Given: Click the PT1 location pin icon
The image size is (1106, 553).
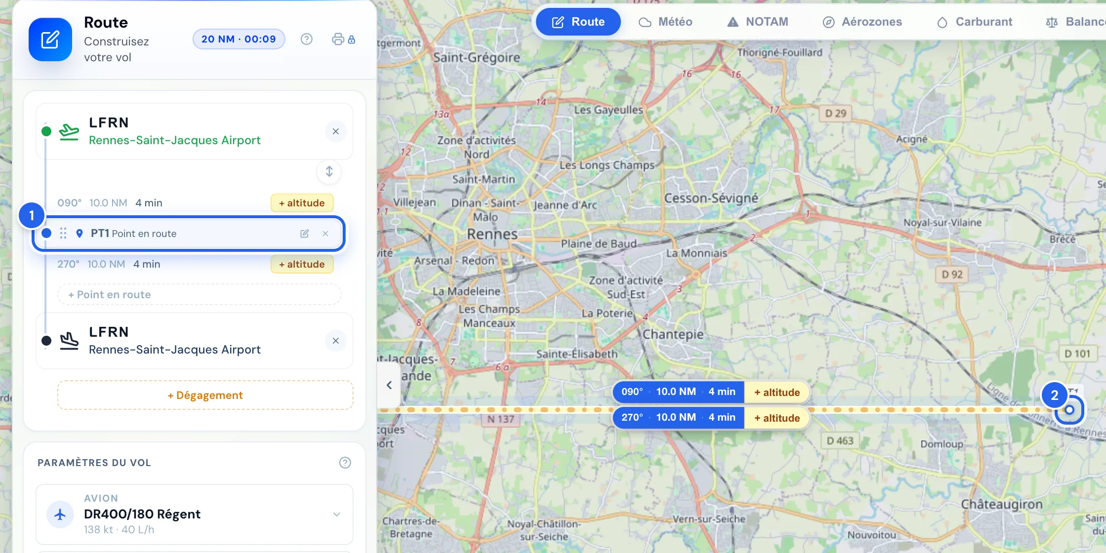Looking at the screenshot, I should [79, 234].
